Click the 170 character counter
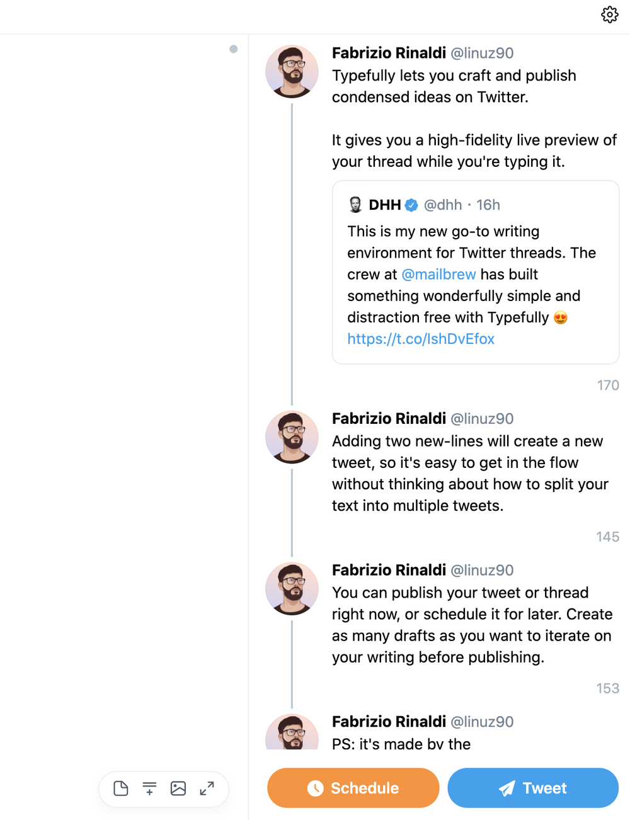 [x=607, y=385]
